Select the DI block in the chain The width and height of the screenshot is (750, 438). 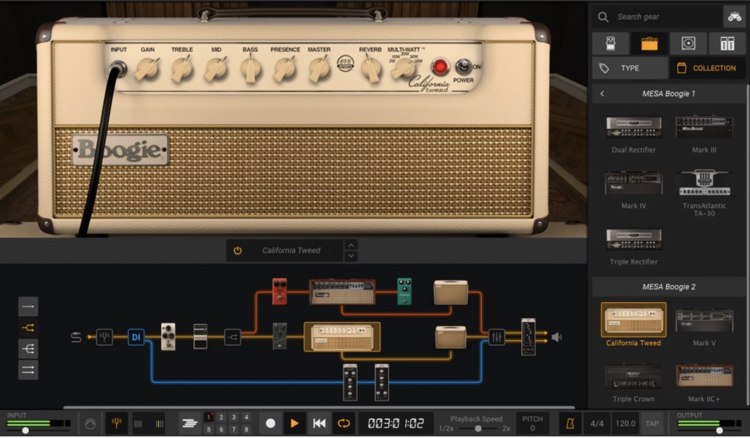tap(136, 337)
